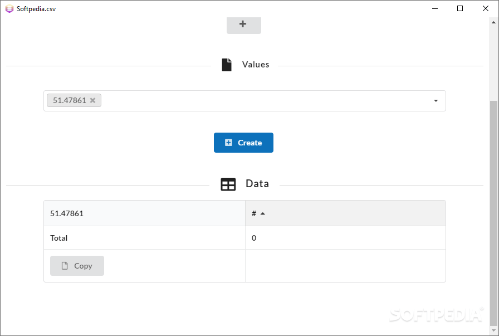Maximize the Softpedia.csv window
499x336 pixels.
(x=460, y=8)
